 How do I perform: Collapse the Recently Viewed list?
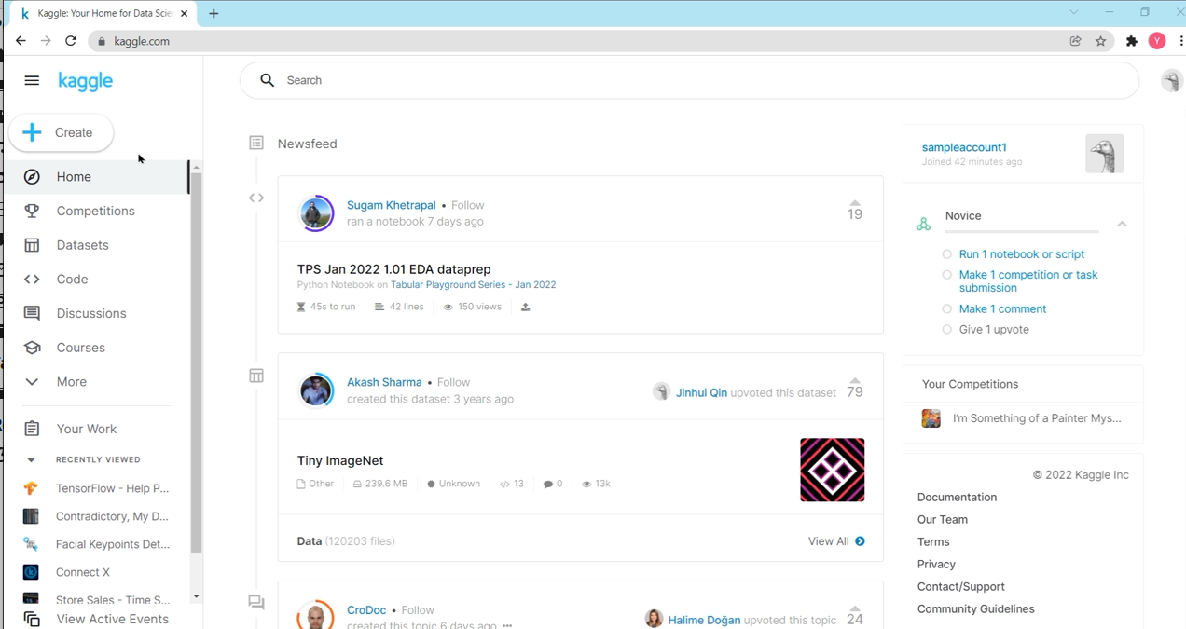tap(31, 460)
